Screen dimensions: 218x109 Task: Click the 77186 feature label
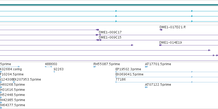(x=121, y=80)
